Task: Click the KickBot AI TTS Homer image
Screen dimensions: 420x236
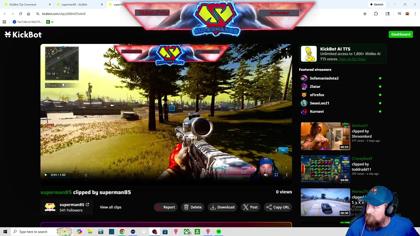Action: [309, 54]
